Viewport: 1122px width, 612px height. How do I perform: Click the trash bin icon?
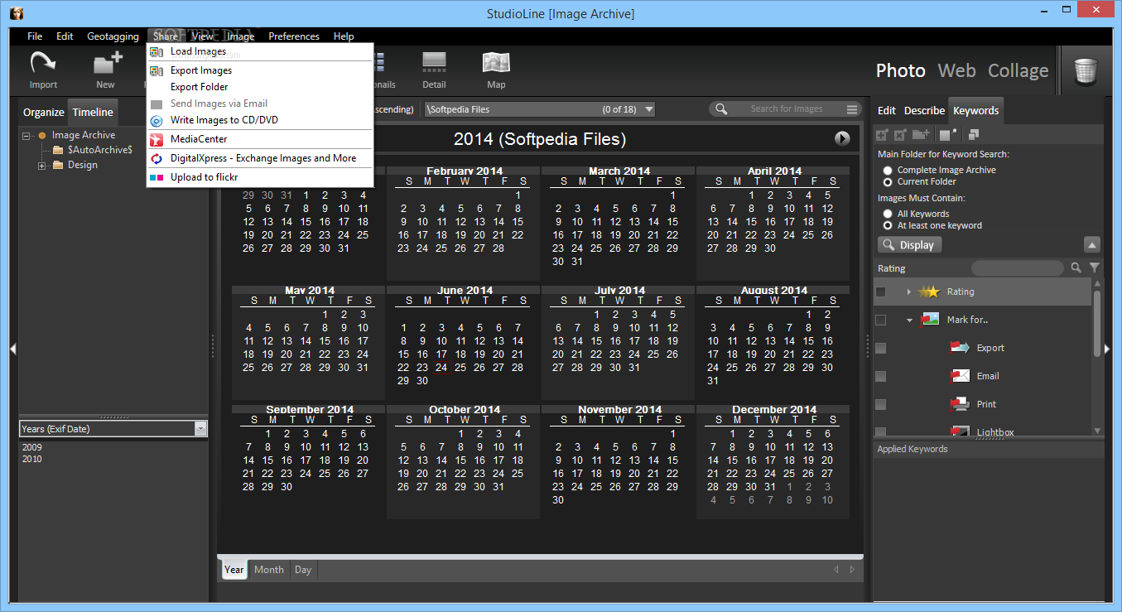pos(1086,71)
